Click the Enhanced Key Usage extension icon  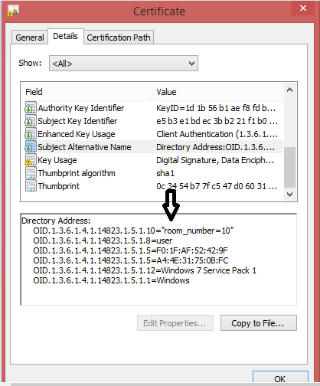coord(31,134)
